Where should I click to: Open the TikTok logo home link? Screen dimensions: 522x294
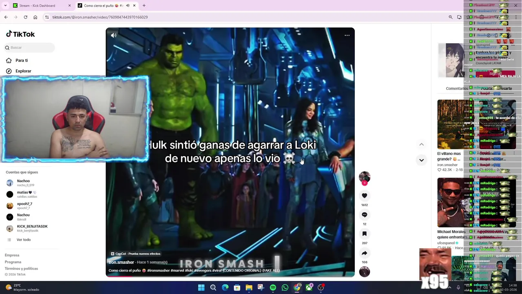(x=20, y=34)
